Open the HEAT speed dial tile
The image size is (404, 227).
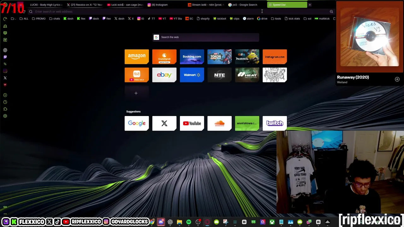[247, 75]
